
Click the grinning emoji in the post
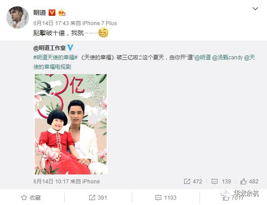[103, 33]
